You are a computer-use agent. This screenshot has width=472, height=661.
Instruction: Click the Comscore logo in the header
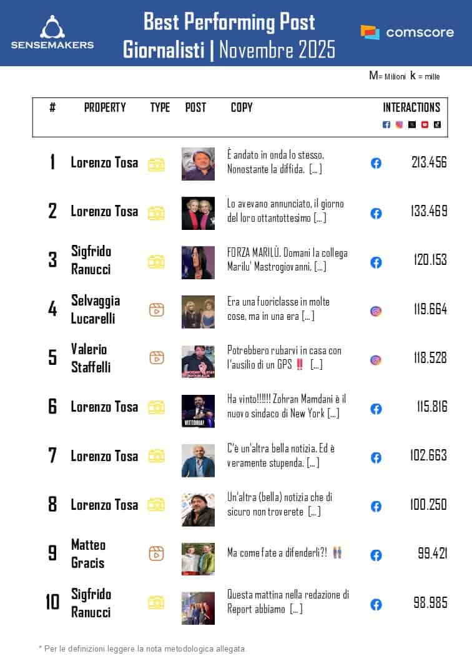(407, 32)
